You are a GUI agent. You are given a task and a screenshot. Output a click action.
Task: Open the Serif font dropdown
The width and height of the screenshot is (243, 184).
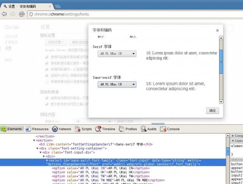pos(117,54)
